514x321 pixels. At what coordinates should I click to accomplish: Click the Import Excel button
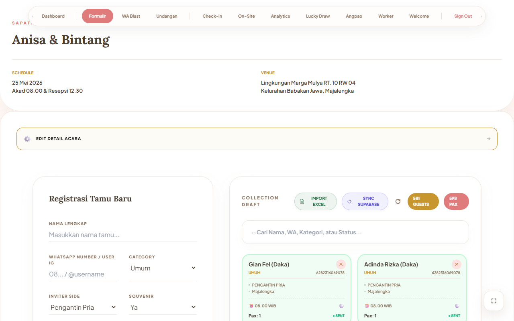click(x=316, y=201)
